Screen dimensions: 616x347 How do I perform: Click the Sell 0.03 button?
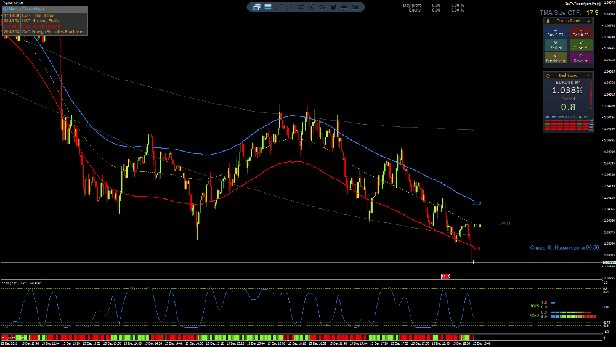(581, 32)
